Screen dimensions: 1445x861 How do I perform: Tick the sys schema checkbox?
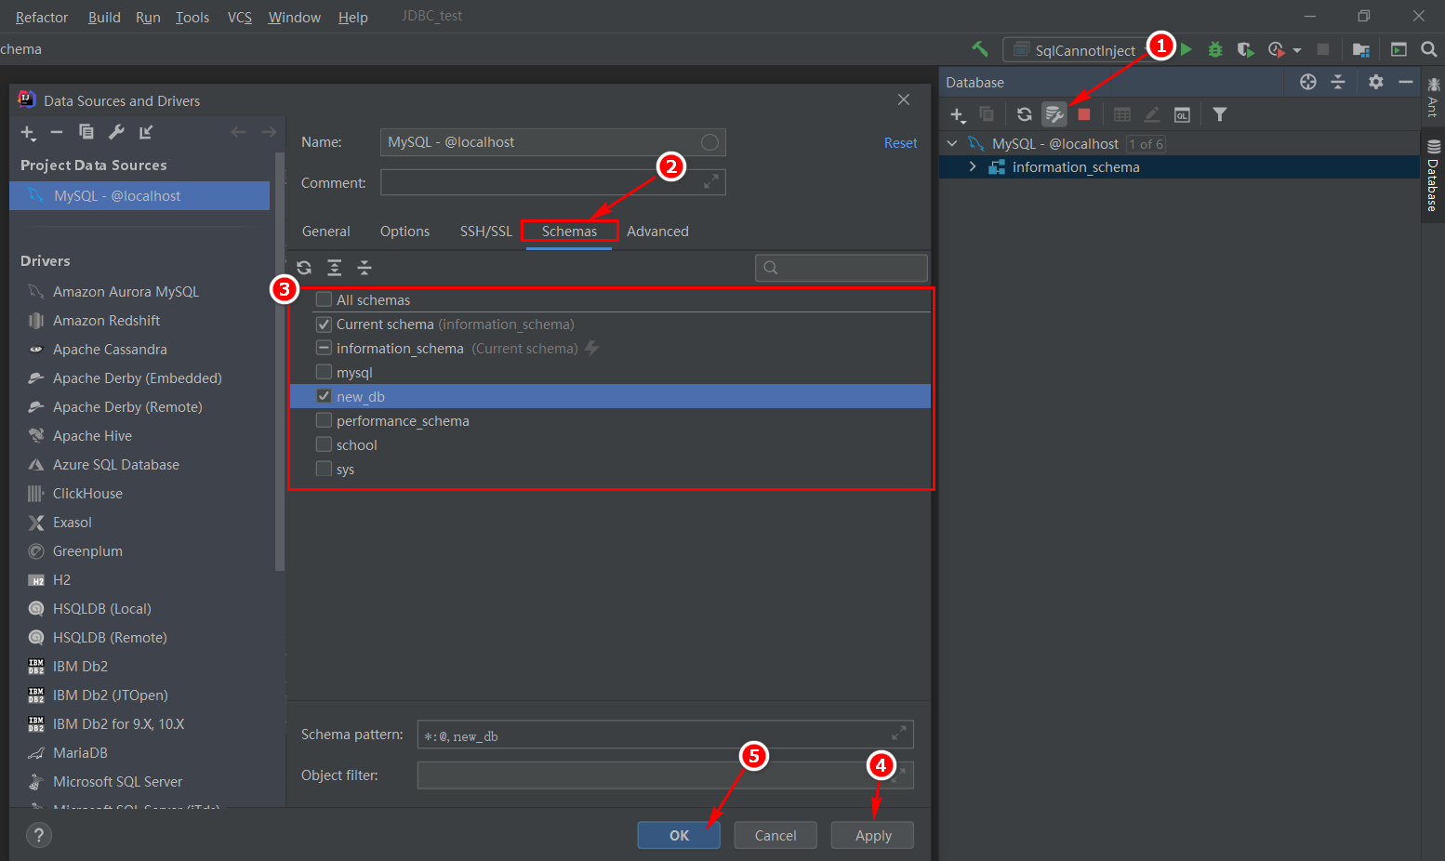pyautogui.click(x=324, y=469)
